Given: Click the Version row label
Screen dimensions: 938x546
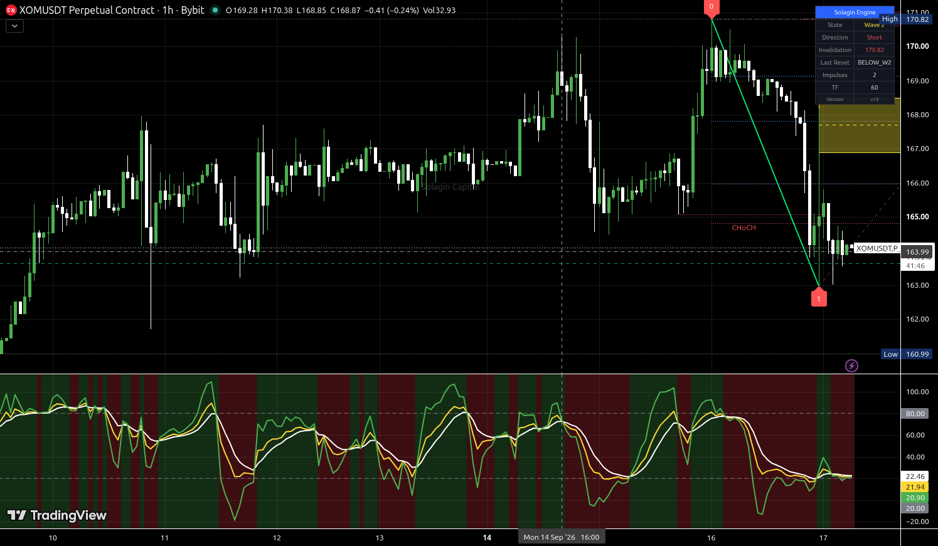Looking at the screenshot, I should tap(835, 99).
